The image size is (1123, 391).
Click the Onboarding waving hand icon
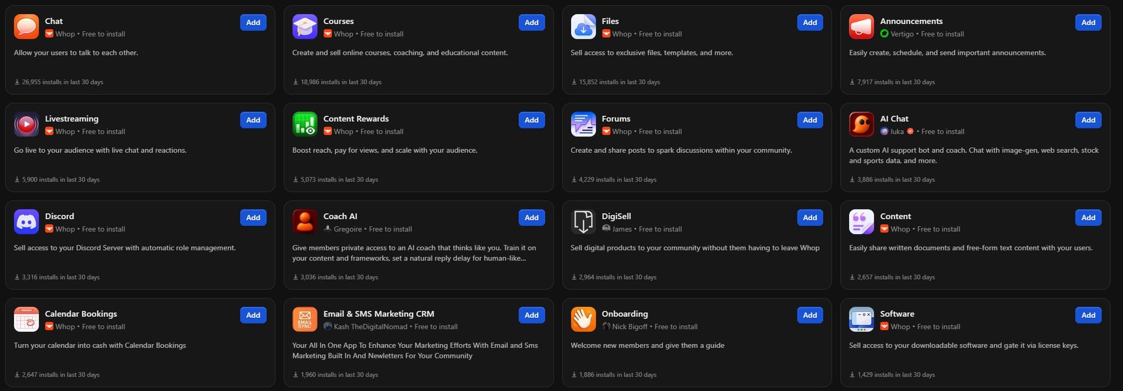click(x=583, y=319)
